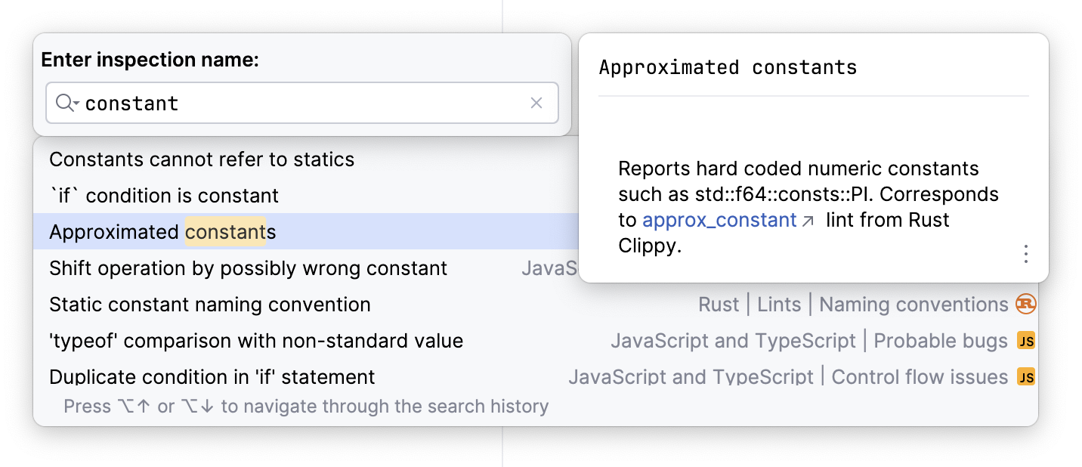Open the three-dot menu in the description popup
This screenshot has width=1082, height=467.
pyautogui.click(x=1025, y=255)
